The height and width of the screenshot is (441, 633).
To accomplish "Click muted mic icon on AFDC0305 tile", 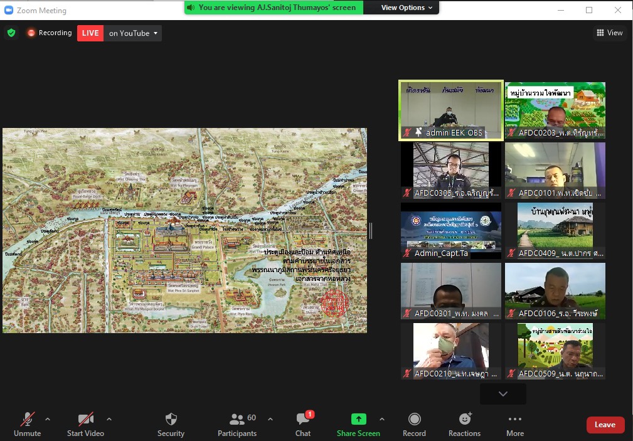I will (x=407, y=193).
